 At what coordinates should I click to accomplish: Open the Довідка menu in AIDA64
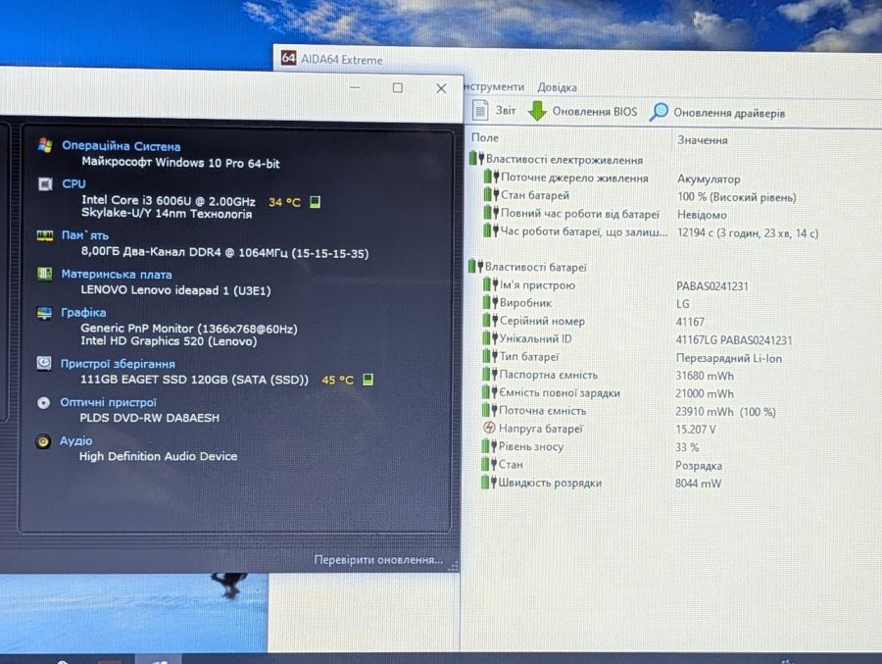(x=557, y=87)
